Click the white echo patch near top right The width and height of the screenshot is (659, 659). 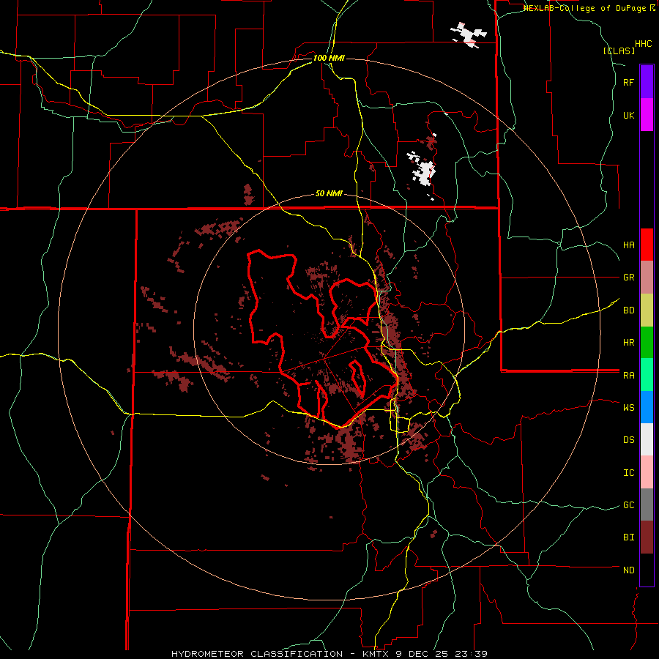468,34
